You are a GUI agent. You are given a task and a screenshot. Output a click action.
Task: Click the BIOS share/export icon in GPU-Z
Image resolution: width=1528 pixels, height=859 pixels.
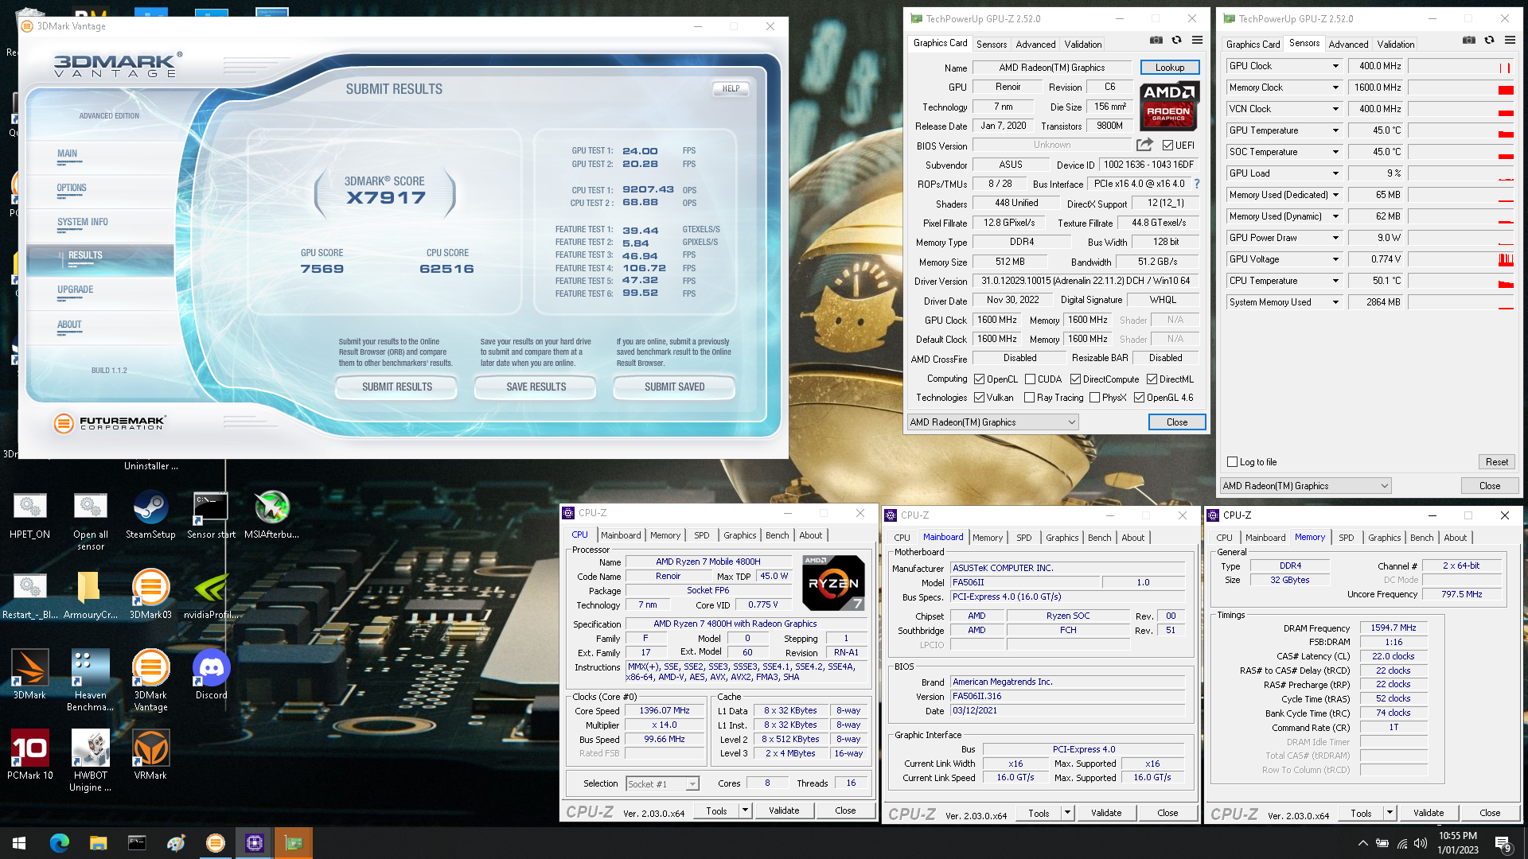coord(1144,145)
